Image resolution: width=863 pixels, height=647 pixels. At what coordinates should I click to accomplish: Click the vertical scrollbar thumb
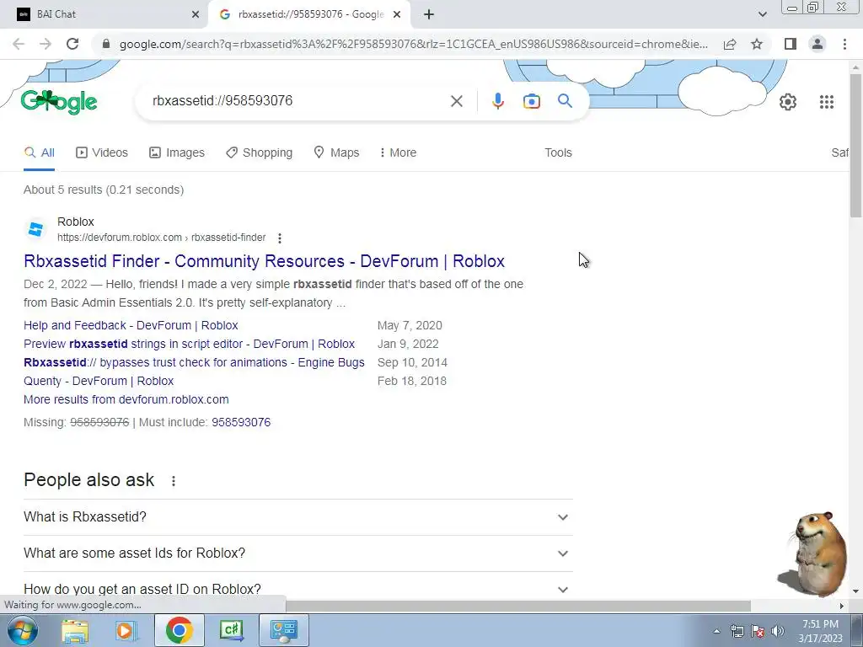point(855,144)
